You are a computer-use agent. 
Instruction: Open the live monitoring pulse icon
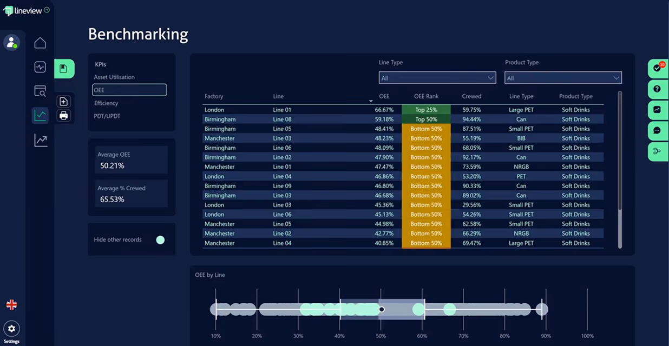[40, 67]
